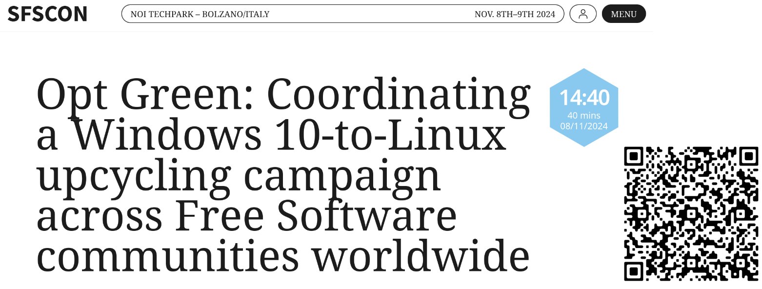Click the 40 mins duration label
Image resolution: width=762 pixels, height=289 pixels.
pyautogui.click(x=584, y=116)
